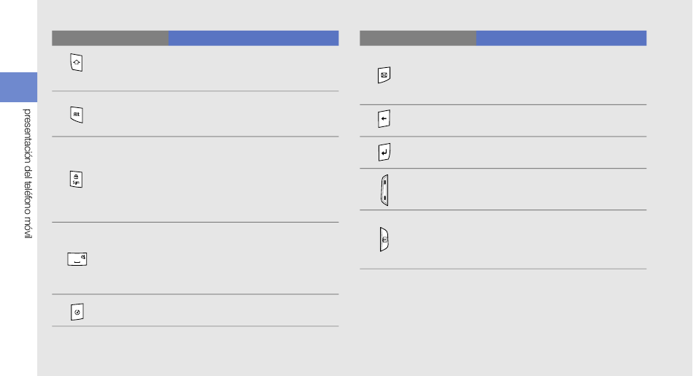Select the envelope message key icon
The width and height of the screenshot is (693, 376).
tap(384, 75)
